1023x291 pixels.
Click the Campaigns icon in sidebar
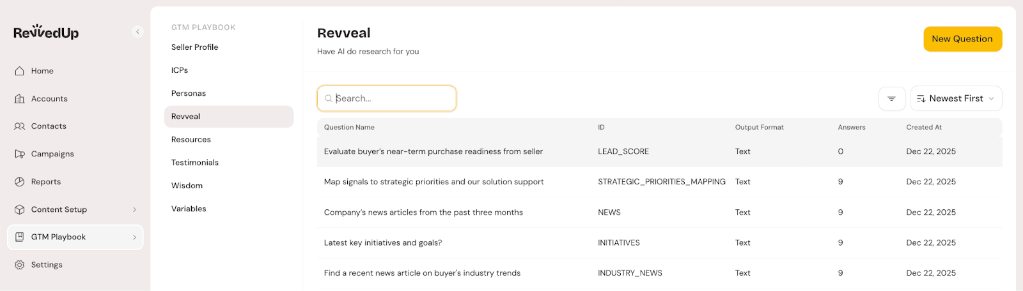click(x=20, y=154)
